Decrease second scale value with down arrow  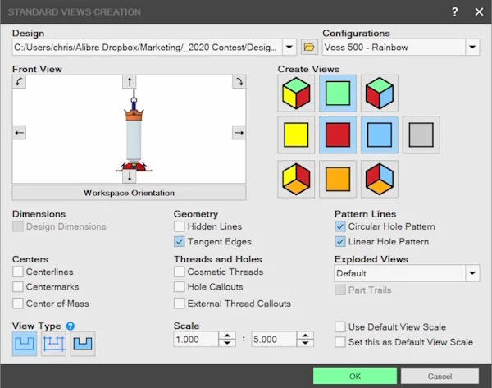pos(305,343)
